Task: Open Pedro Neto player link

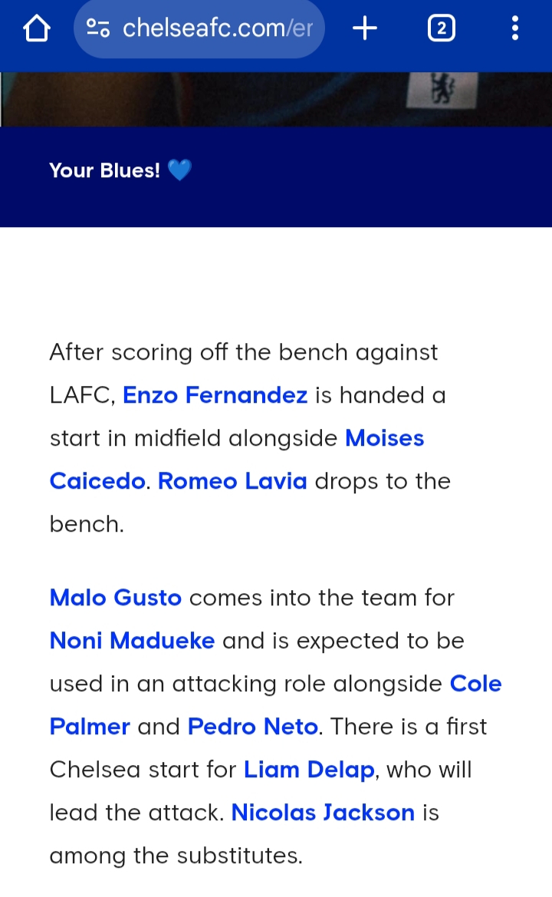Action: click(252, 727)
